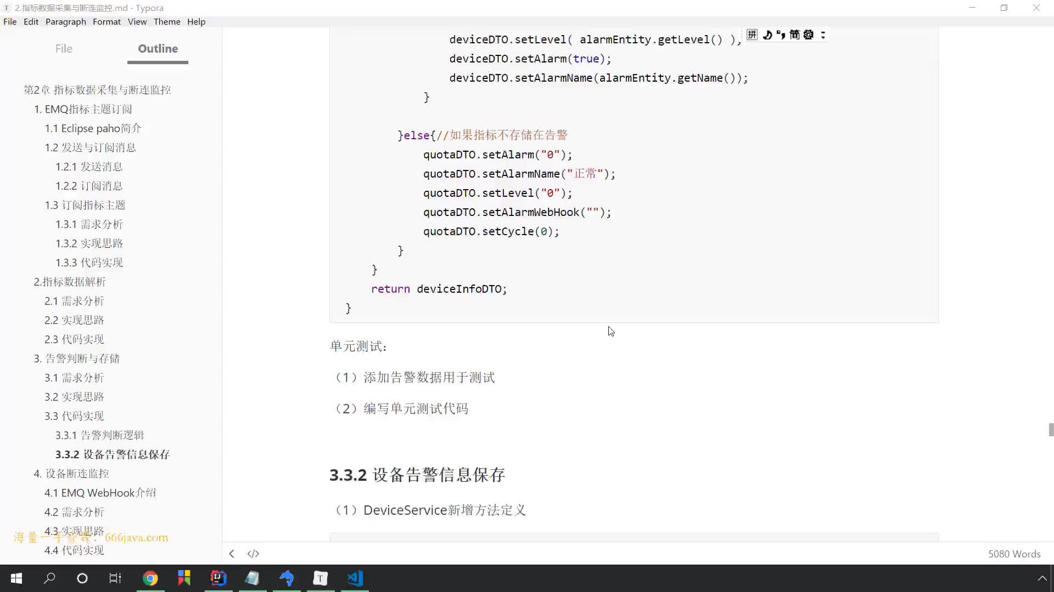Image resolution: width=1054 pixels, height=592 pixels.
Task: Jump to 4. 设备断连监控
Action: click(x=71, y=474)
